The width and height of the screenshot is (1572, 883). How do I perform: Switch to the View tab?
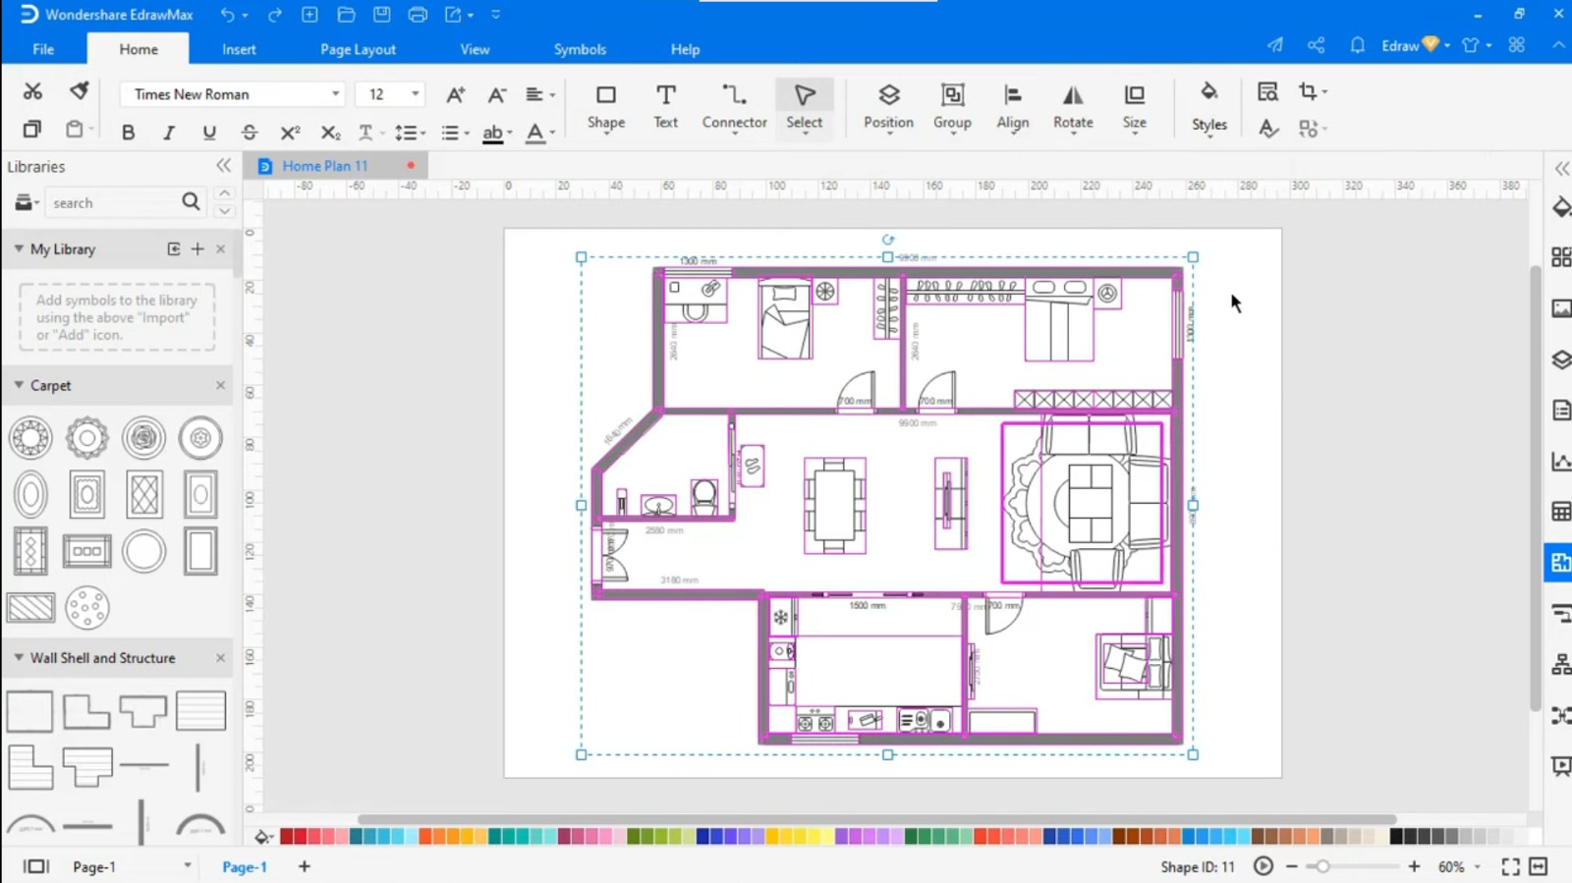475,49
